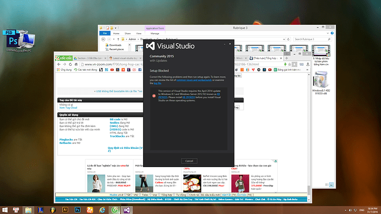The height and width of the screenshot is (214, 381).
Task: Click the Visual Studio logo in setup dialog
Action: pyautogui.click(x=150, y=46)
